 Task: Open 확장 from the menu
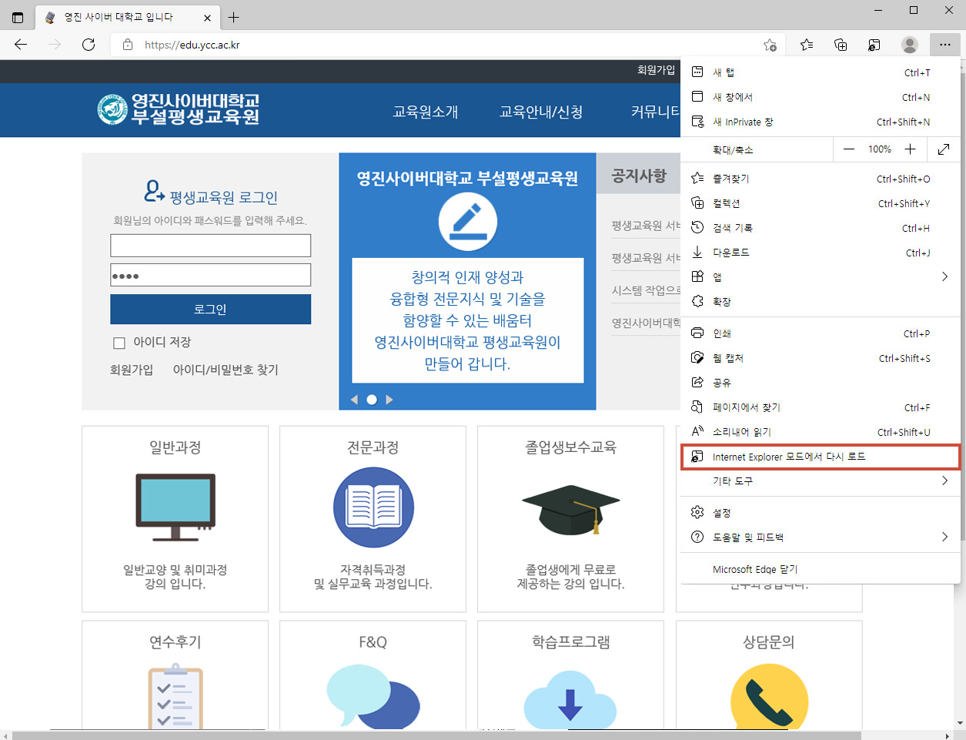click(x=821, y=302)
